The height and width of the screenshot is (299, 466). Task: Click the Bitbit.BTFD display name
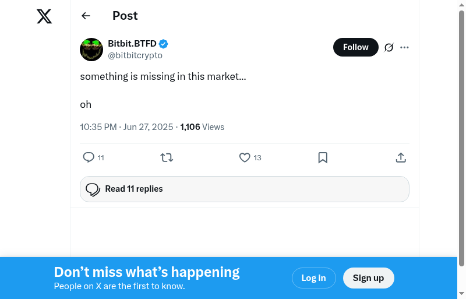[x=132, y=44]
